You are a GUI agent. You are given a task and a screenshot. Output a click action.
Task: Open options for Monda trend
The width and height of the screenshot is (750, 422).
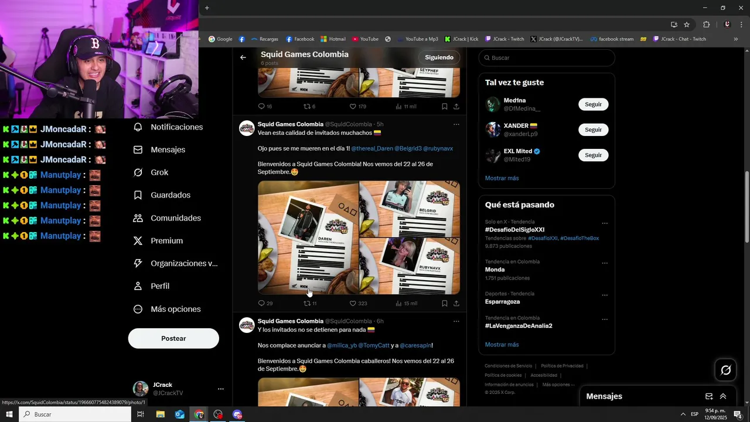click(x=605, y=263)
